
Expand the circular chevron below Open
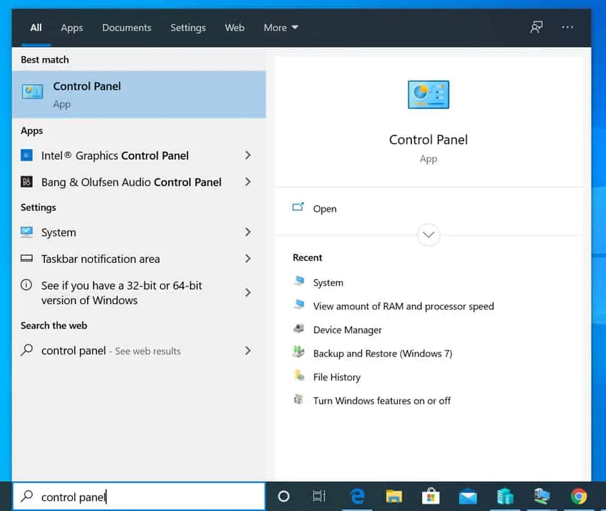(x=429, y=235)
